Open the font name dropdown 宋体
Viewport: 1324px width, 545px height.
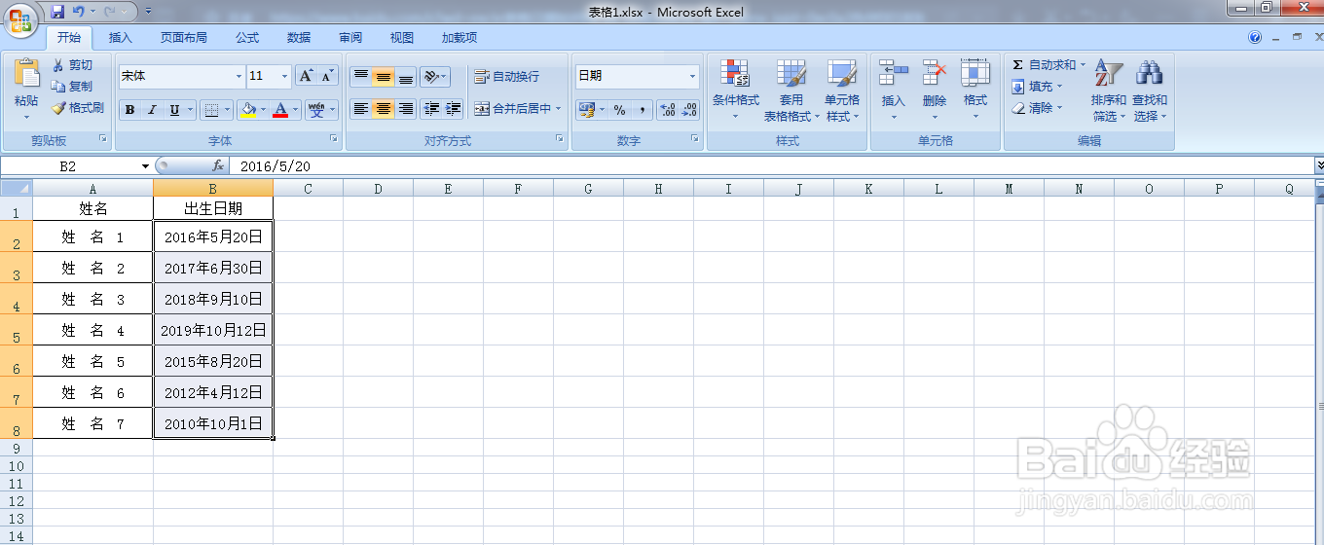click(239, 76)
